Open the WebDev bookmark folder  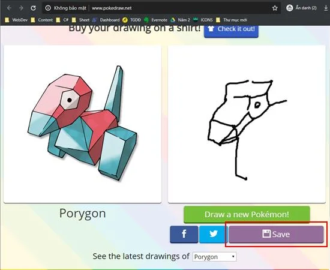(16, 20)
